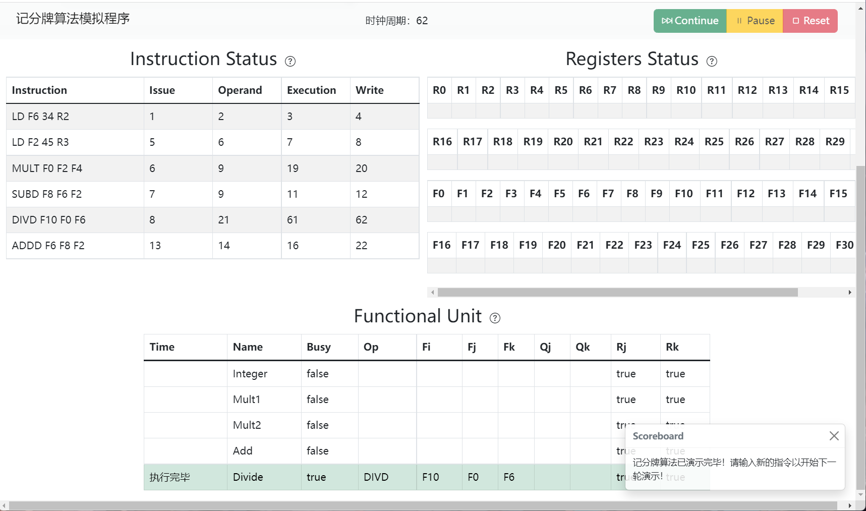This screenshot has width=866, height=511.
Task: Click the R7 register header
Action: [x=610, y=90]
